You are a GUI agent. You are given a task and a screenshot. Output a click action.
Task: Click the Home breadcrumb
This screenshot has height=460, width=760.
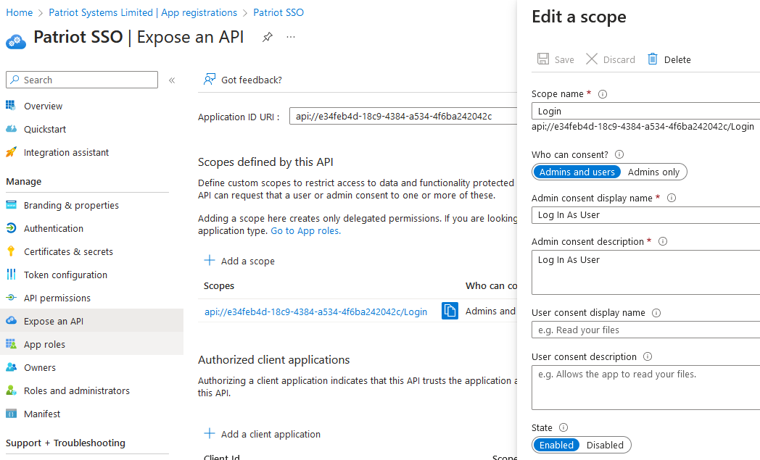click(20, 12)
